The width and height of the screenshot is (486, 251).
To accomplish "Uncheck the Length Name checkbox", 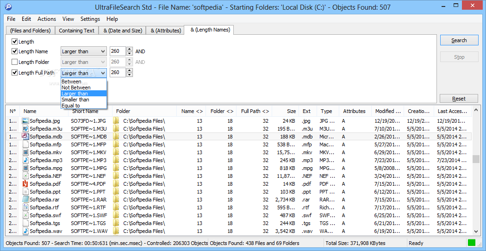I will [x=14, y=51].
